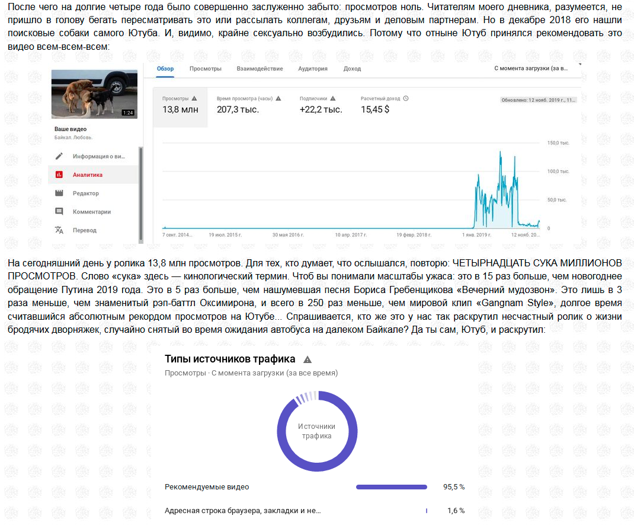Click the 50,0 тыс. axis label
The image size is (634, 525).
(557, 199)
